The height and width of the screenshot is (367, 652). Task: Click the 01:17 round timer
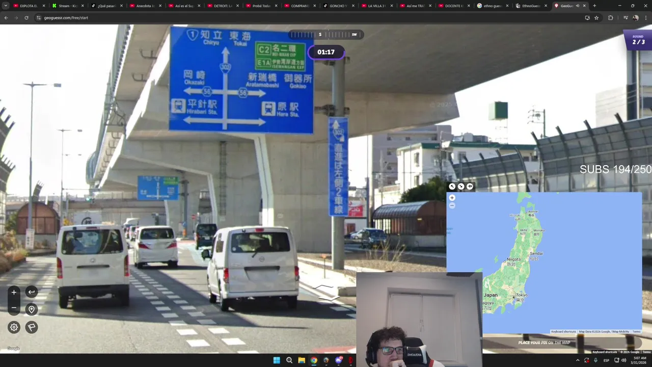[x=326, y=52]
